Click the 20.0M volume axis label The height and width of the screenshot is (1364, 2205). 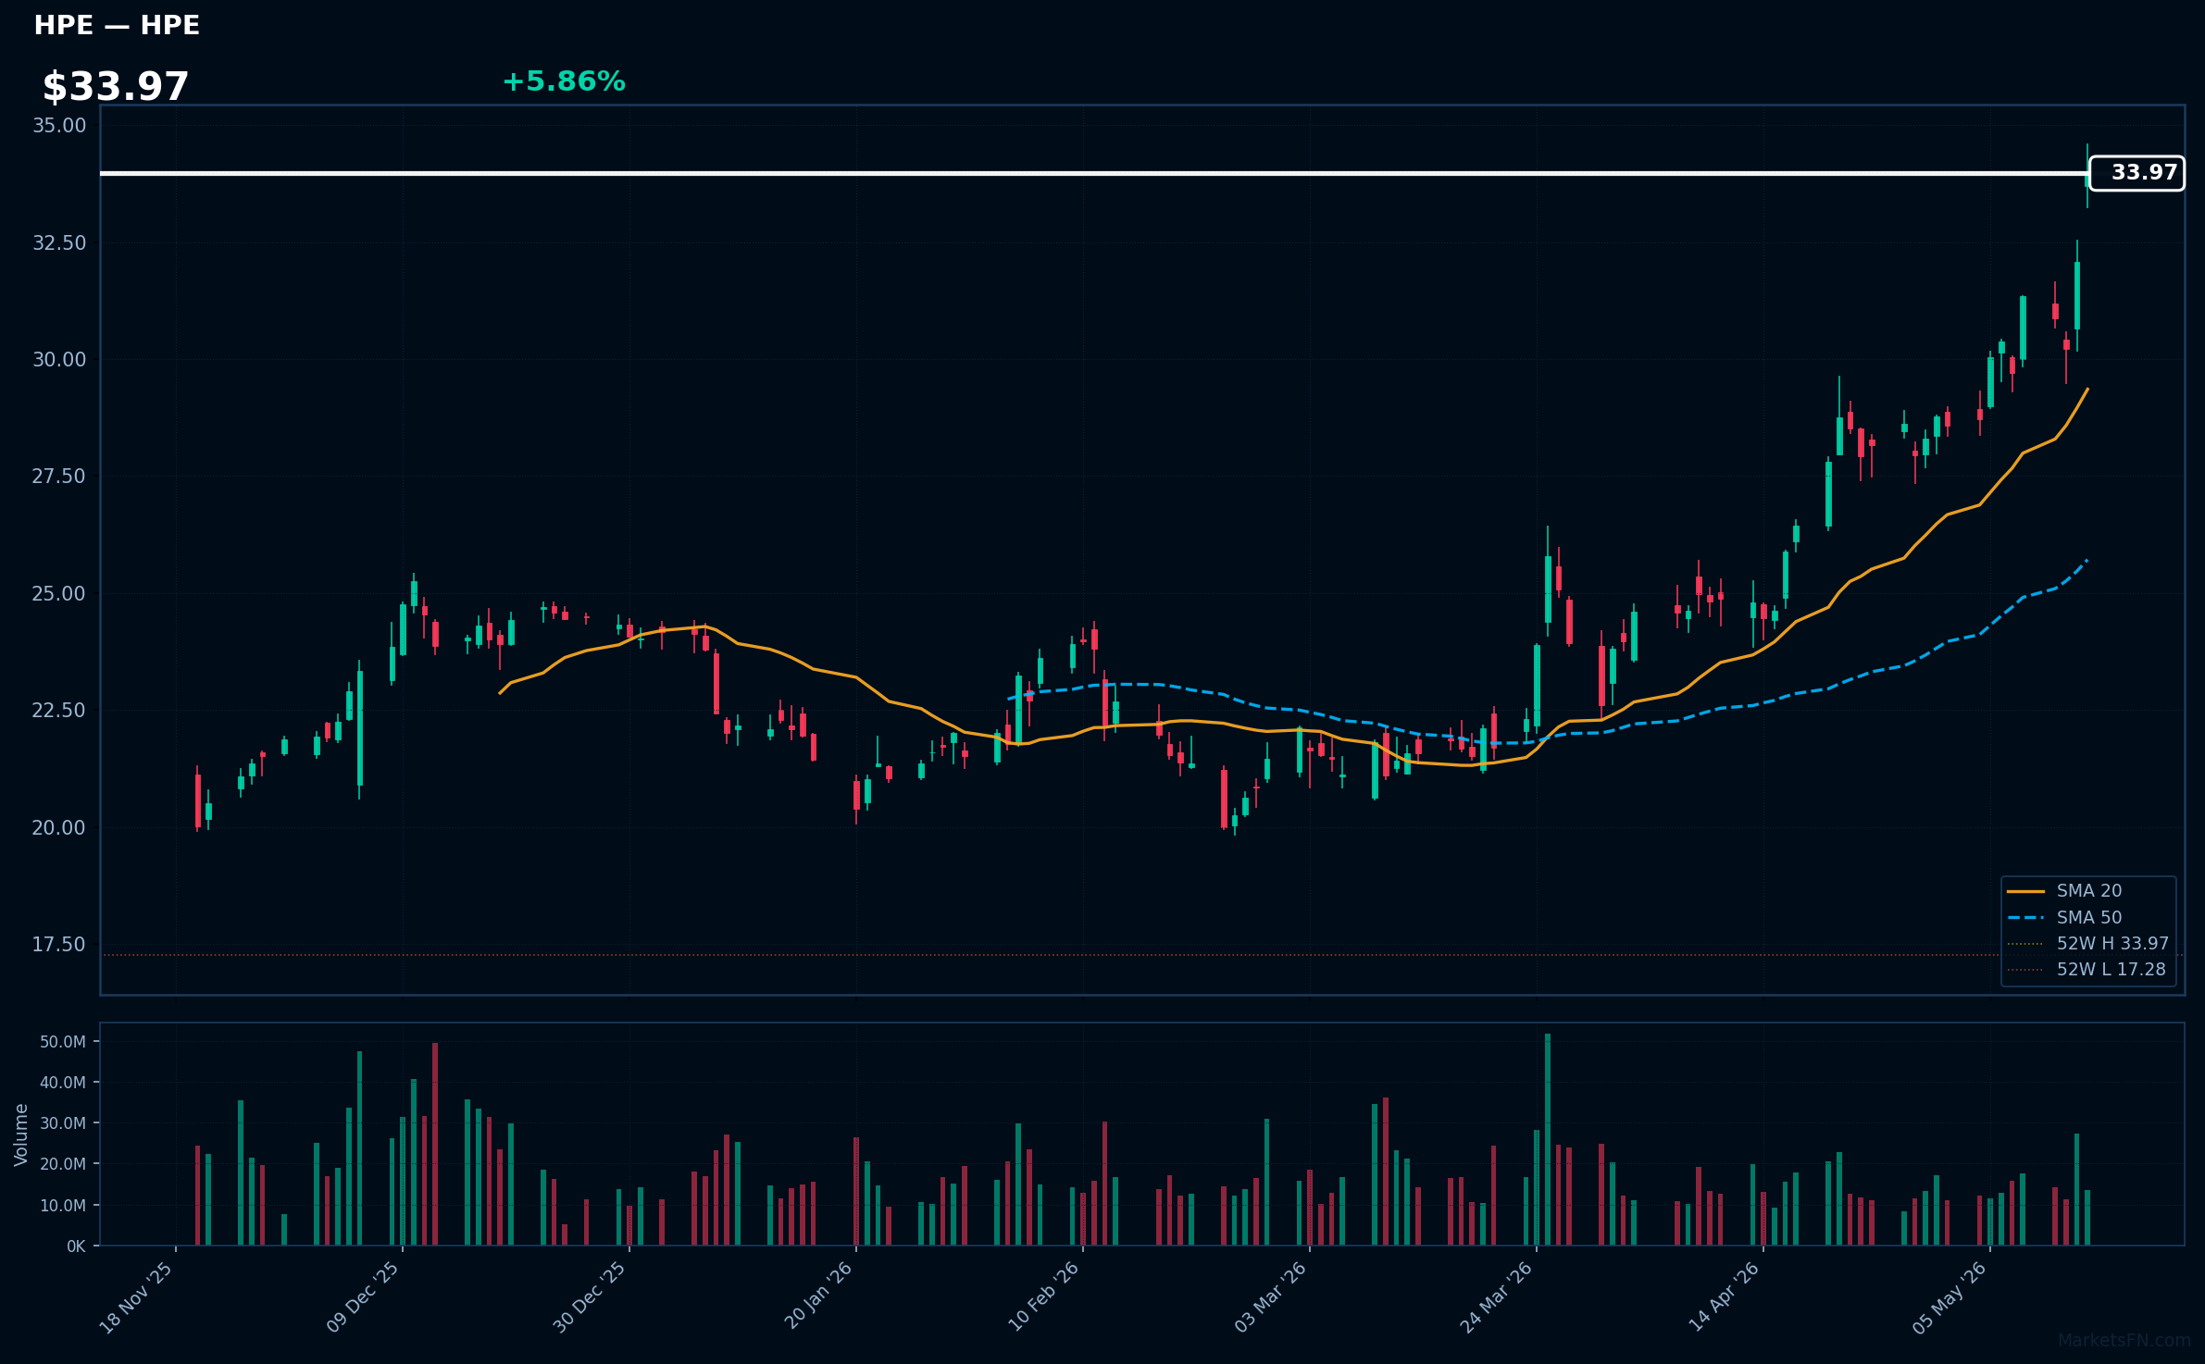[63, 1164]
